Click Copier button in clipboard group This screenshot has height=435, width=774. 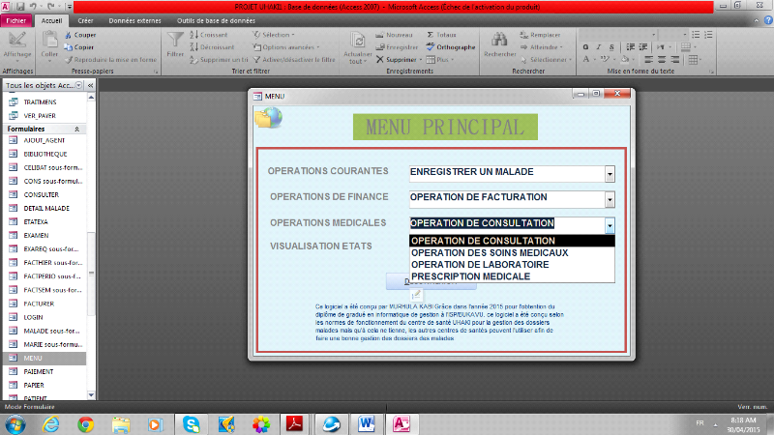[x=79, y=47]
